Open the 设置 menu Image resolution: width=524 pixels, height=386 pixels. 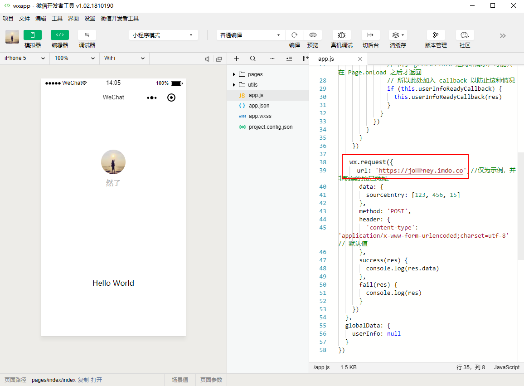[90, 19]
